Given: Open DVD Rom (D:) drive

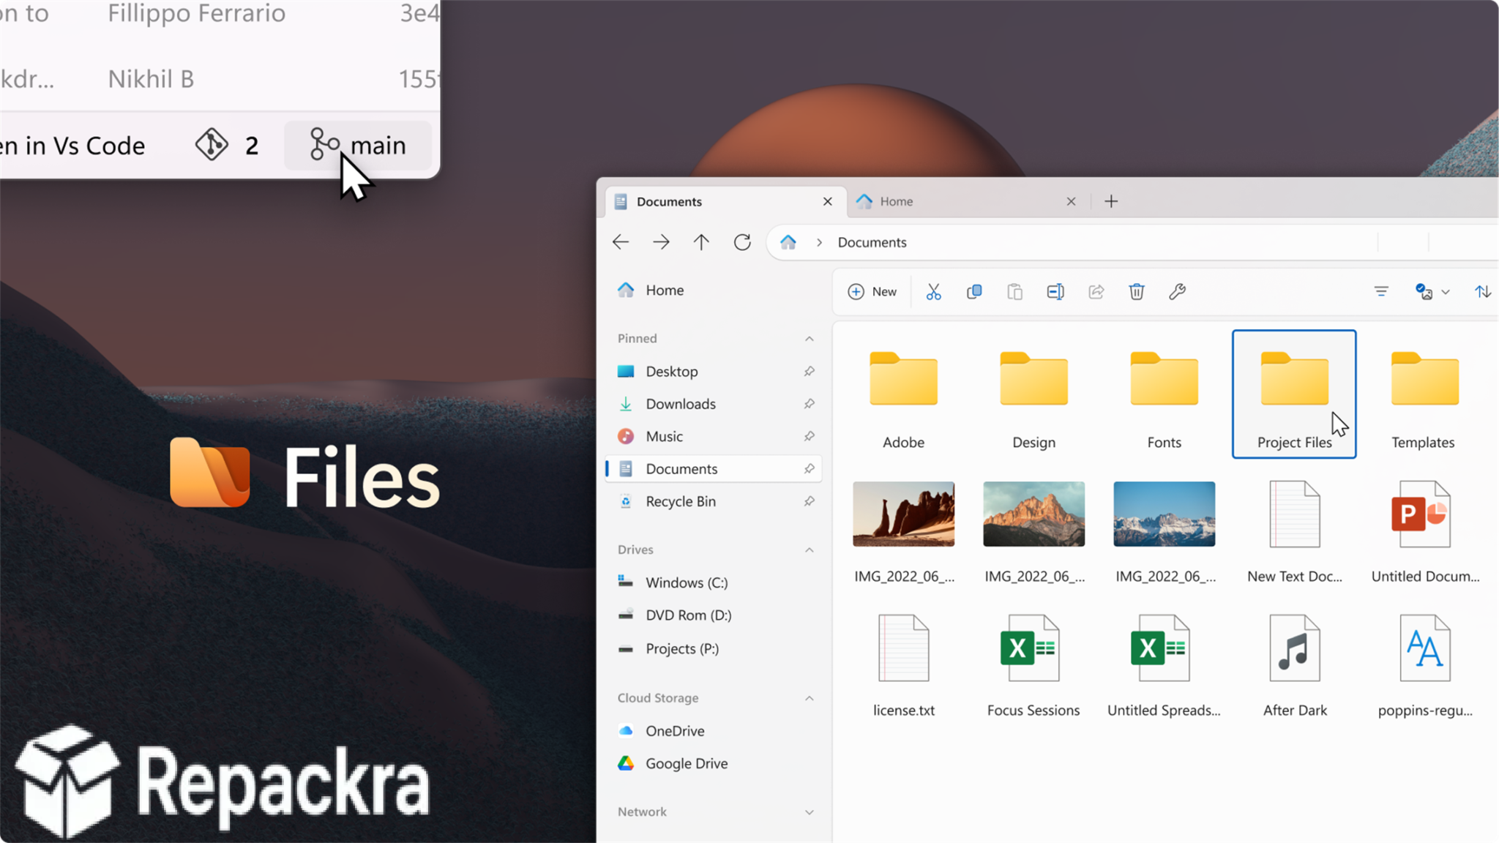Looking at the screenshot, I should 714,615.
